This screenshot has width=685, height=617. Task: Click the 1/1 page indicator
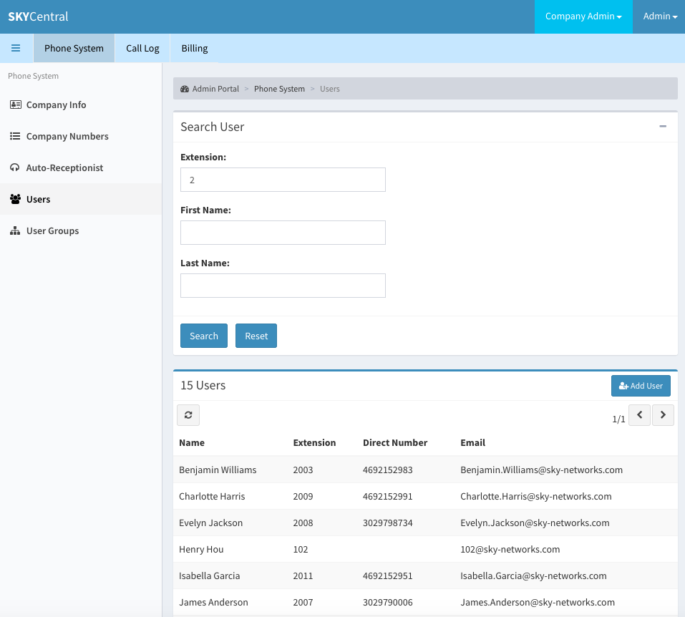pyautogui.click(x=618, y=419)
